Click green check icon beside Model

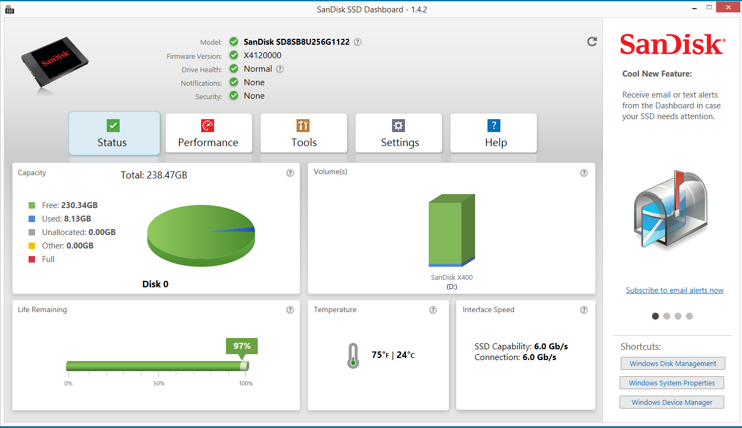[233, 42]
